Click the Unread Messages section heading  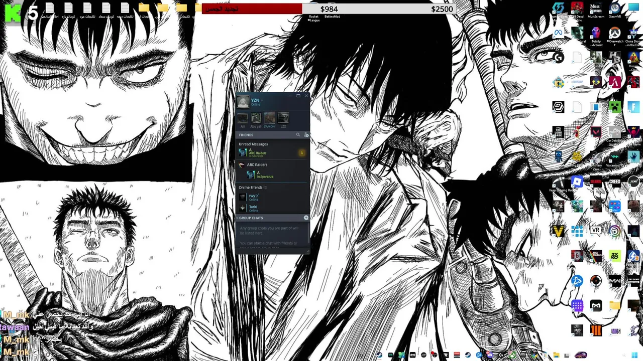click(x=253, y=144)
